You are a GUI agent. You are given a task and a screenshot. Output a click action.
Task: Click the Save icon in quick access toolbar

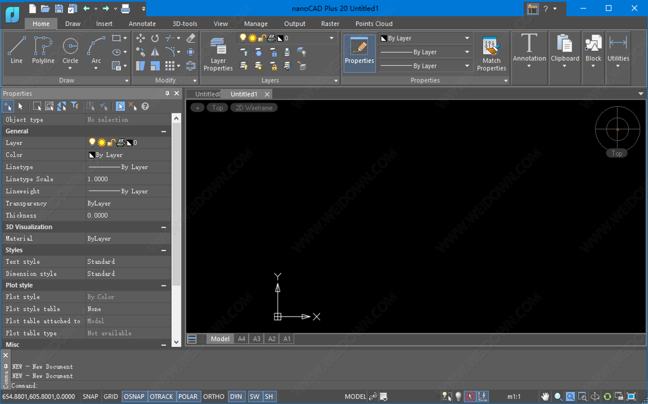coord(59,8)
